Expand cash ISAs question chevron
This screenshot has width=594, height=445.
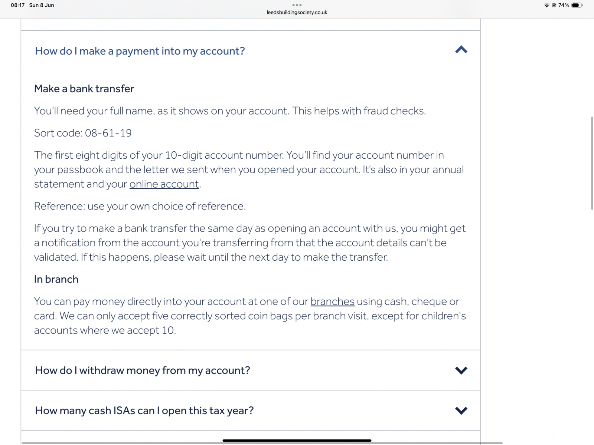(461, 411)
